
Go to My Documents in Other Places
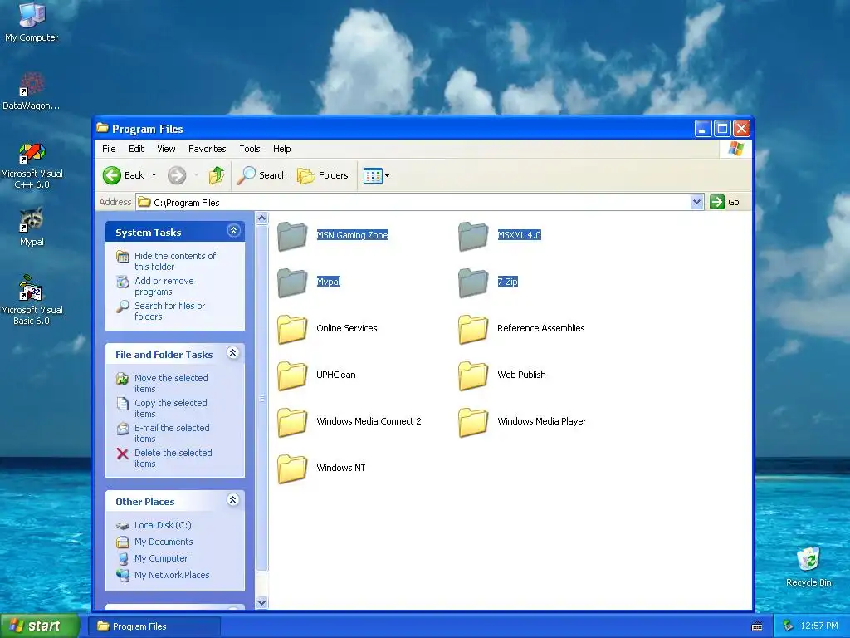pos(164,542)
